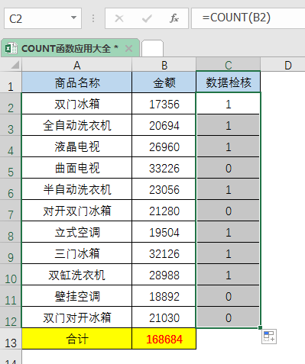Select the cell 全自动洗衣机
This screenshot has width=305, height=364.
pyautogui.click(x=77, y=125)
